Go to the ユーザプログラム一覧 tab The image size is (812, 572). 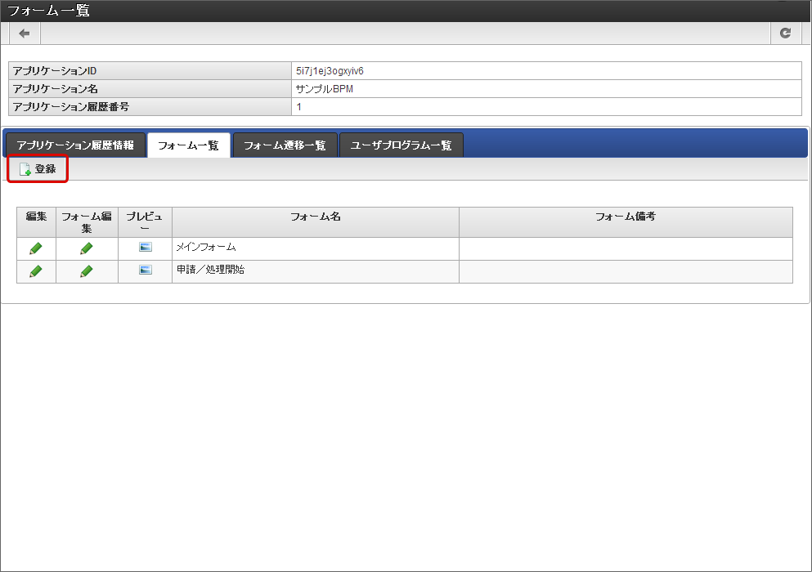click(x=401, y=145)
